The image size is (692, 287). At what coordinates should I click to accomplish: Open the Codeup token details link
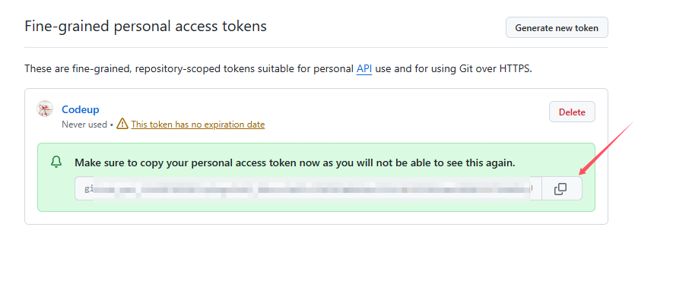click(x=81, y=109)
